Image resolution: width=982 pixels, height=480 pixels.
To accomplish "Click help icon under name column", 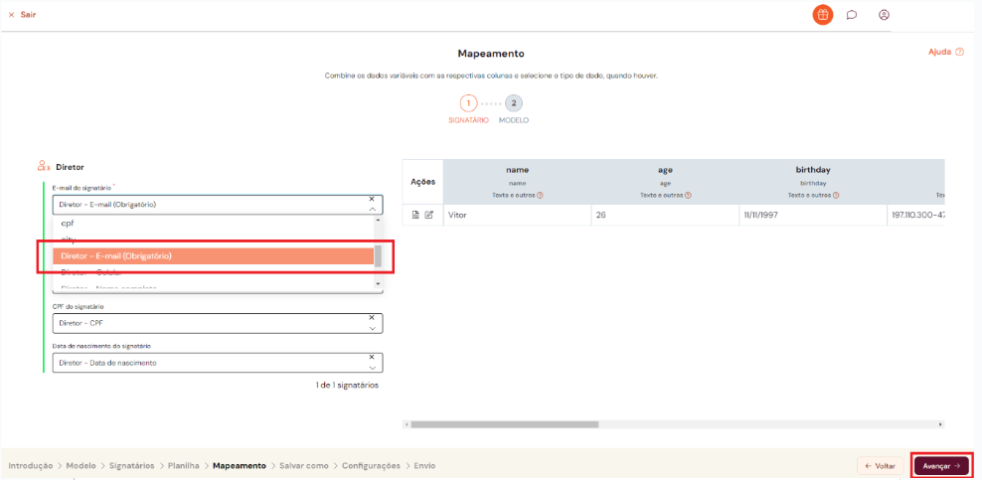I will click(540, 195).
